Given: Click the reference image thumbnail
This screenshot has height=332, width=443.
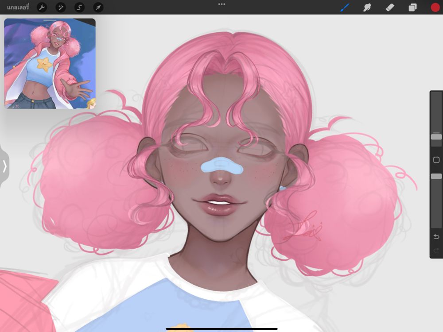Looking at the screenshot, I should point(50,64).
